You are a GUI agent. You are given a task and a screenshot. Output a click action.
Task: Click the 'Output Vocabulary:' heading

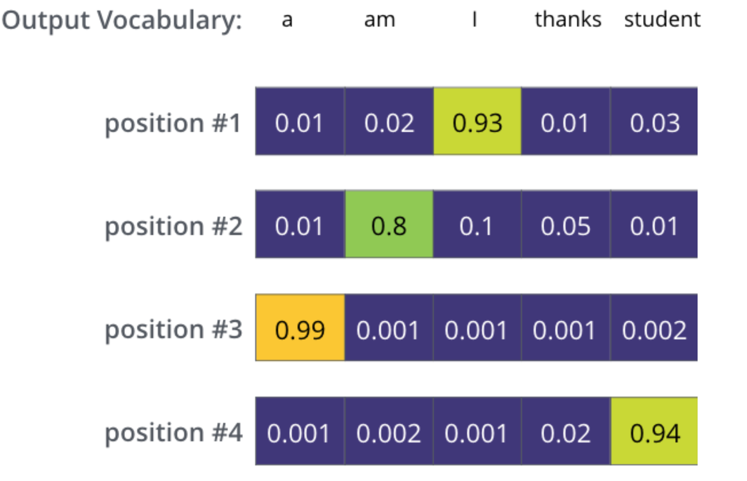point(122,20)
